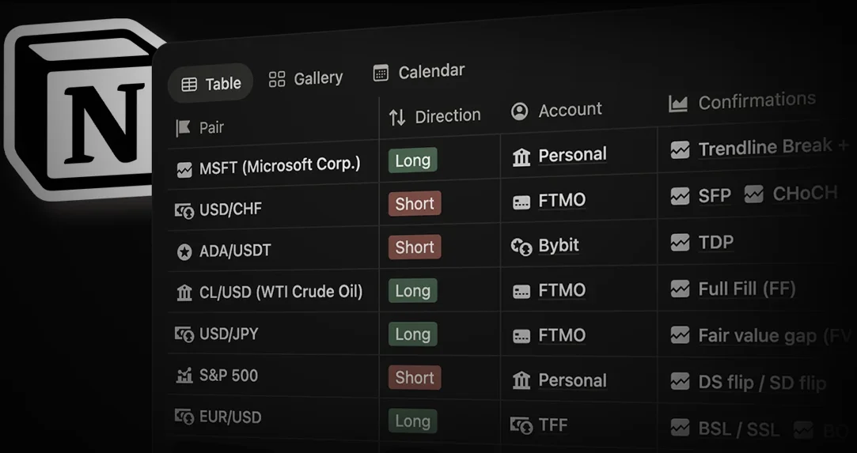Open the USD/CHF entry

point(230,209)
